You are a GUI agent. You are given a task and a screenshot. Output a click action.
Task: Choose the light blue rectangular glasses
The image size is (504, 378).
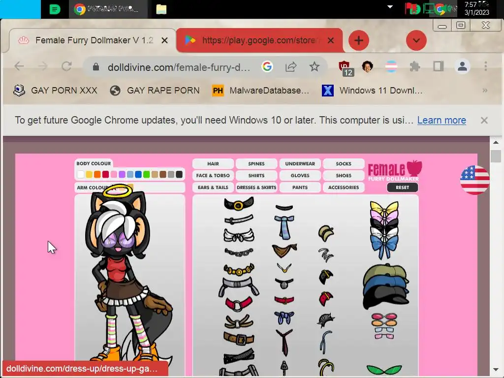coord(384,329)
